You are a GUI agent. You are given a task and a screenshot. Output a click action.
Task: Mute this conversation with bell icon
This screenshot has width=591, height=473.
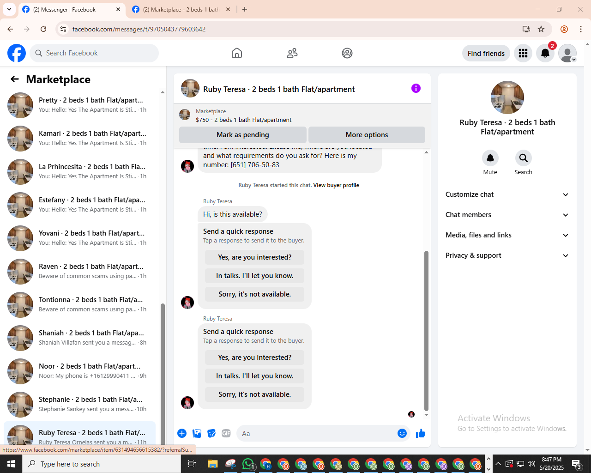click(x=490, y=158)
